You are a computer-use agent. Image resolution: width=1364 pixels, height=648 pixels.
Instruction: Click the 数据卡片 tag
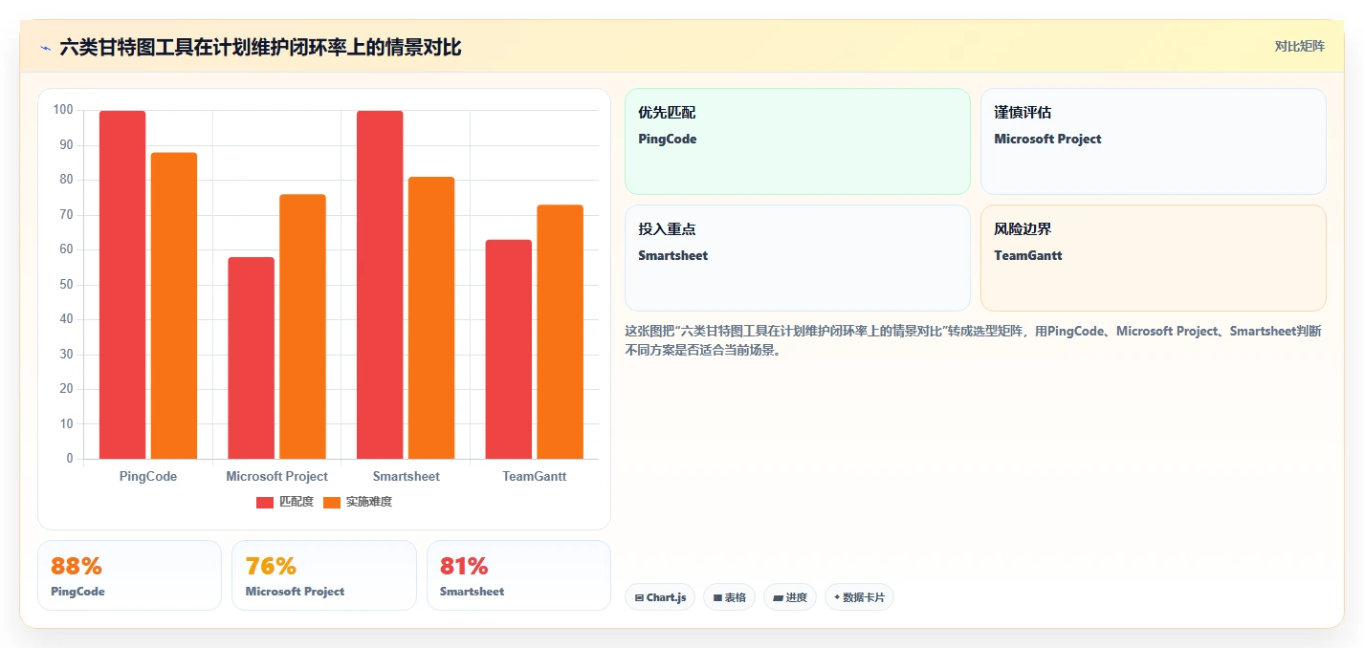click(x=859, y=597)
